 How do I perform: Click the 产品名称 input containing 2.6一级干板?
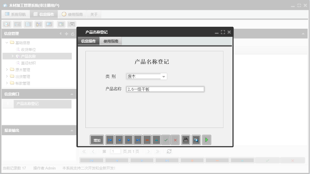click(x=166, y=89)
